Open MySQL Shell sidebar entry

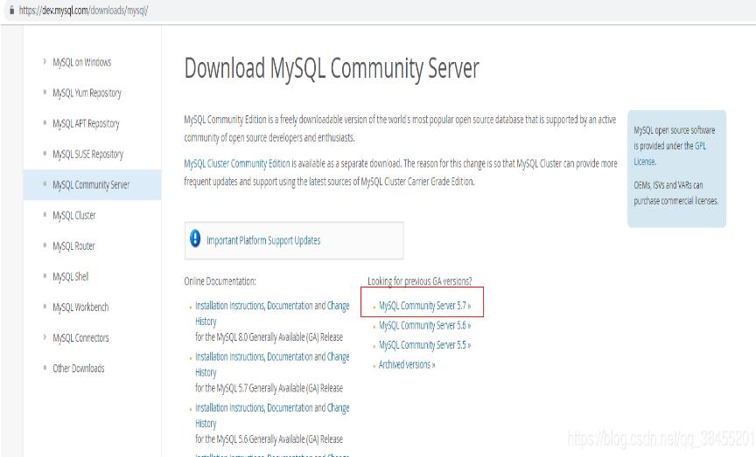[x=70, y=277]
